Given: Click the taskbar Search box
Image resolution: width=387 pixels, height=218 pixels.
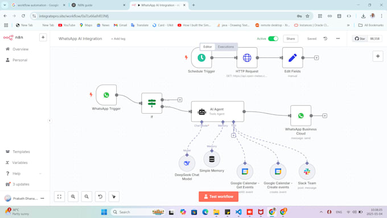Looking at the screenshot, I should [x=138, y=212].
